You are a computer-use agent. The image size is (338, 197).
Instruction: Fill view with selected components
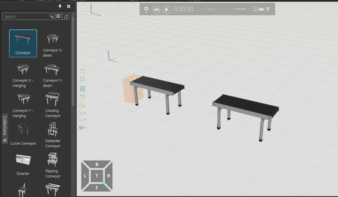click(82, 79)
